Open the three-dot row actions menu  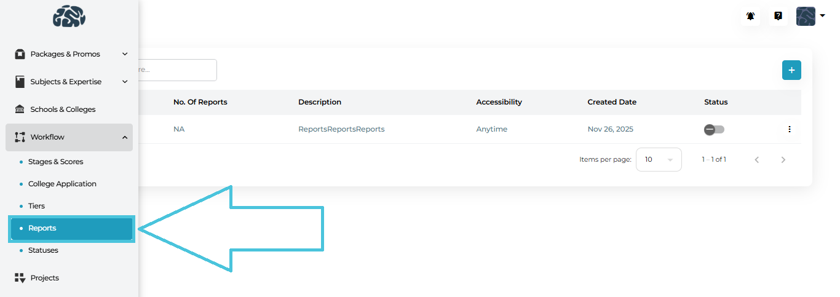pyautogui.click(x=790, y=129)
